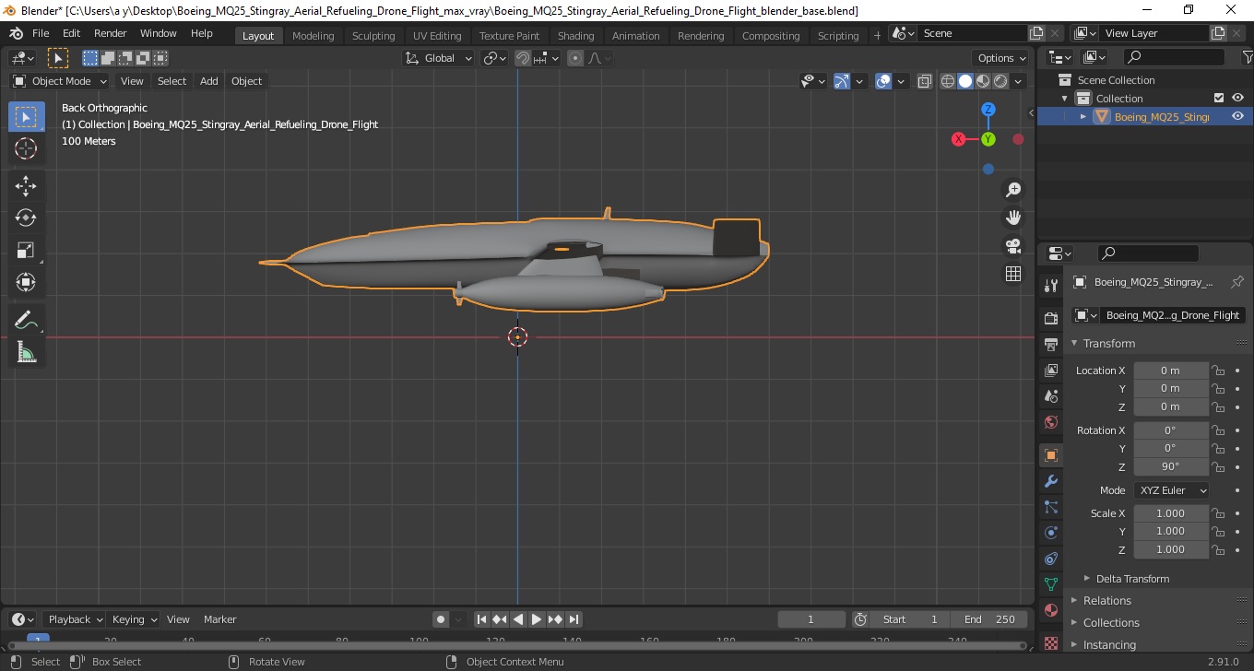Open the Output properties tab
The image size is (1254, 671).
[1050, 345]
